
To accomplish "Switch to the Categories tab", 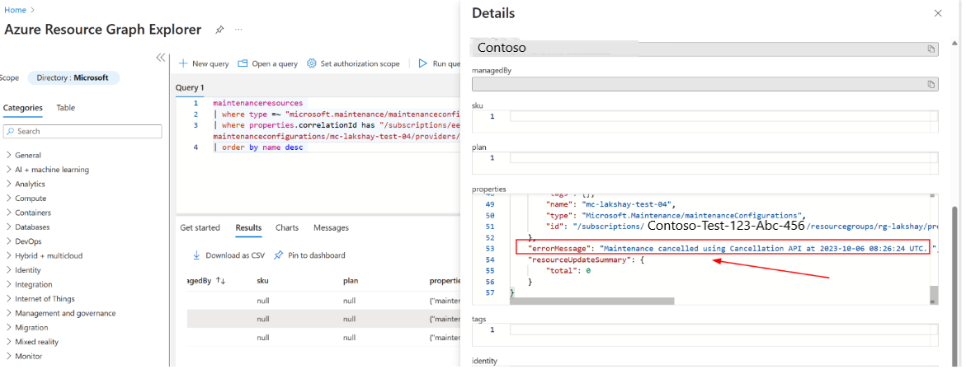I will [x=23, y=108].
